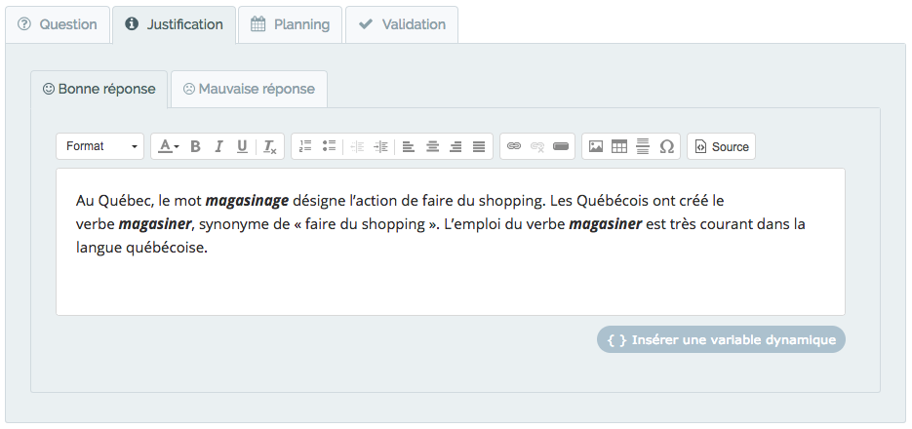
Task: Insert a bulleted list
Action: pos(330,146)
